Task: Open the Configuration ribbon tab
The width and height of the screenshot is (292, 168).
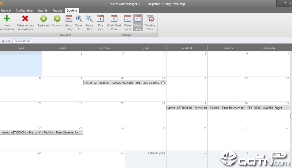Action: tap(24, 10)
